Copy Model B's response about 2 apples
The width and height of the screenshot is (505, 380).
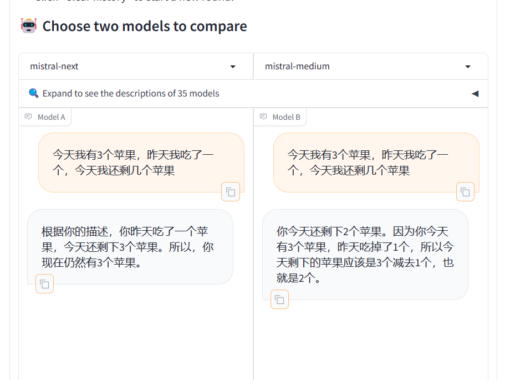coord(280,300)
